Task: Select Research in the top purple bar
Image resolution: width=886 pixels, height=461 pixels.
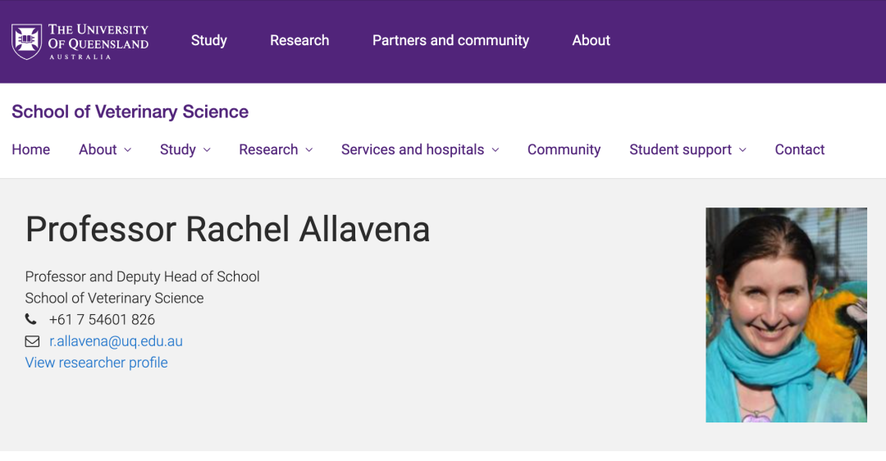Action: pyautogui.click(x=299, y=41)
